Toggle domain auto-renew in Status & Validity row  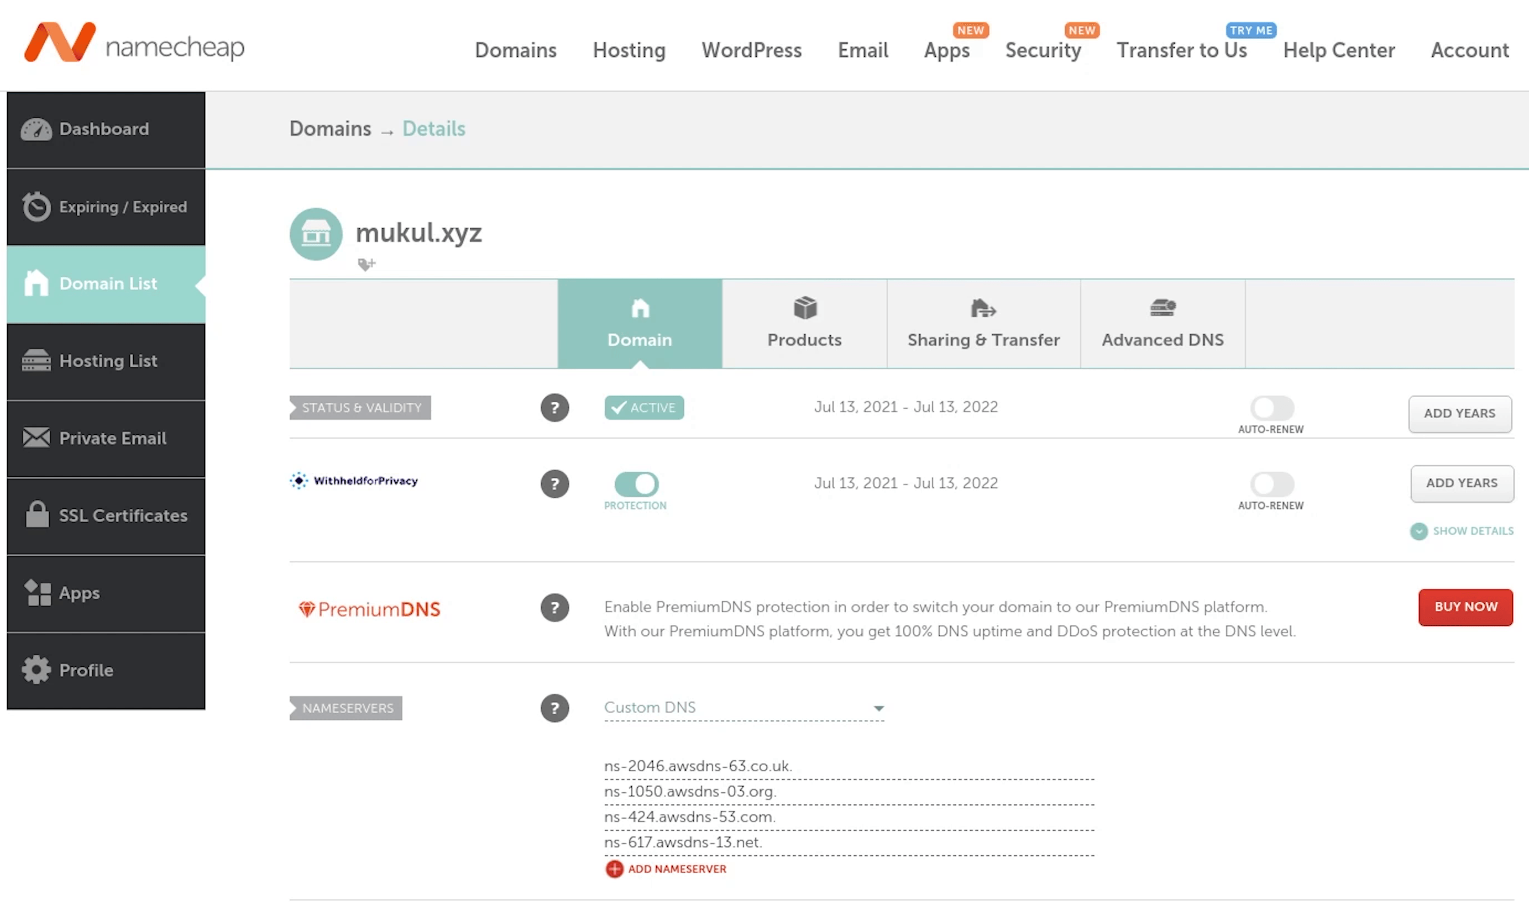[1271, 407]
